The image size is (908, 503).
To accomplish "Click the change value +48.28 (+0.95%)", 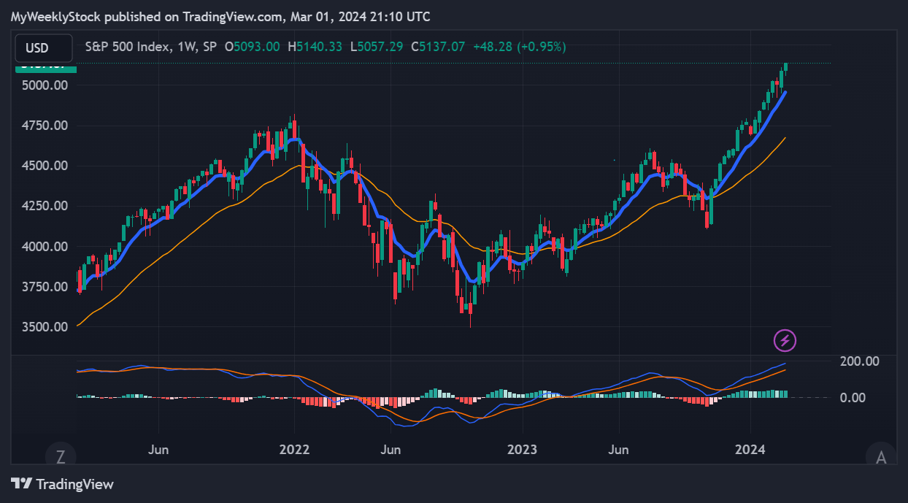I will click(520, 47).
